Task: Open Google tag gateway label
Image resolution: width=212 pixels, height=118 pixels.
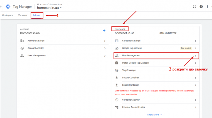Action: [x=132, y=48]
